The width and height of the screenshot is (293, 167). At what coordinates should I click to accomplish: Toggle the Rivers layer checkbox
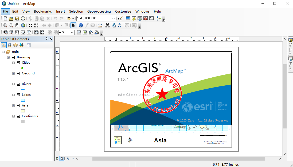click(18, 84)
